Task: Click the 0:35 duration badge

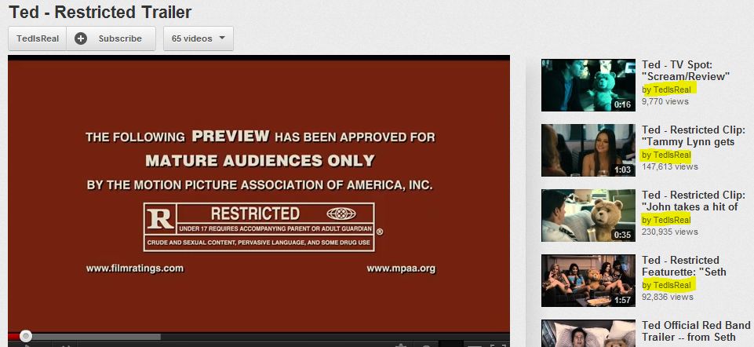Action: pos(622,235)
